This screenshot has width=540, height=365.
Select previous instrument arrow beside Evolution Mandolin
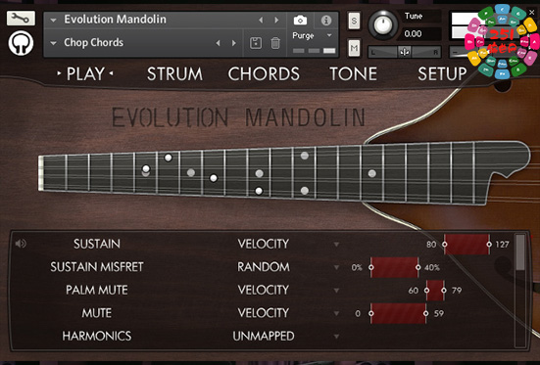click(x=261, y=20)
